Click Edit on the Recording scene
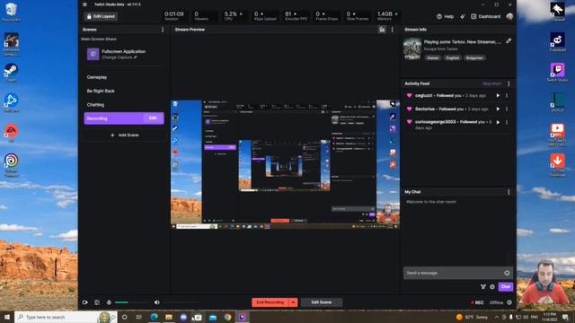Viewport: 575px width, 323px height. click(153, 118)
